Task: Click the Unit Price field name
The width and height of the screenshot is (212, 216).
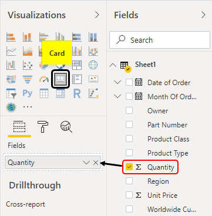Action: point(162,195)
